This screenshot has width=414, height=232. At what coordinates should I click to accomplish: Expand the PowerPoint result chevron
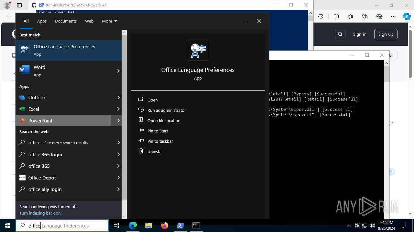pyautogui.click(x=118, y=121)
